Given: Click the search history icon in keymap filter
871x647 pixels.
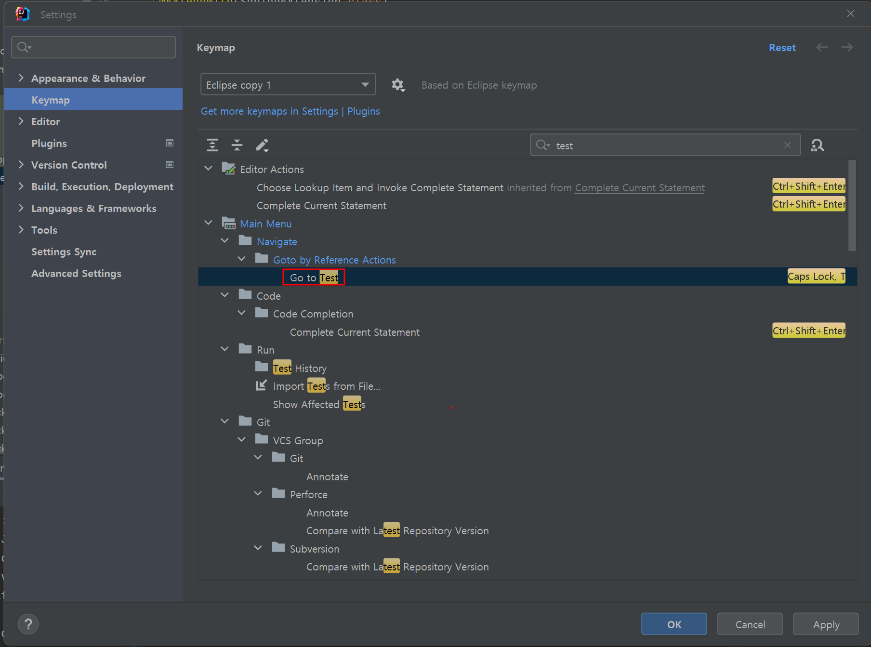Looking at the screenshot, I should pos(543,145).
